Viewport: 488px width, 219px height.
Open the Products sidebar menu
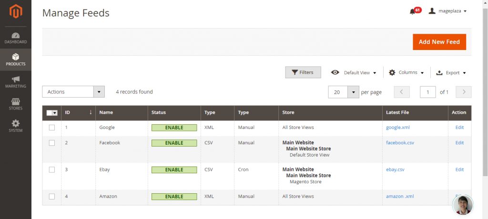coord(16,60)
